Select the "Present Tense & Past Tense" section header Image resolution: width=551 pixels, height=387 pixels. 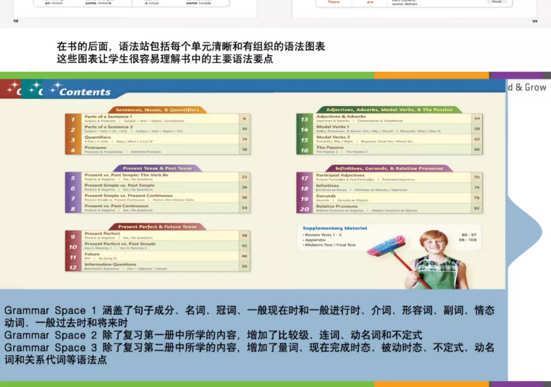pos(157,168)
